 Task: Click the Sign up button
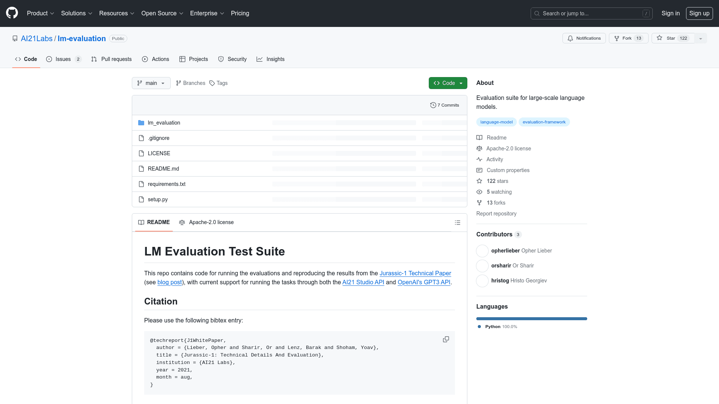click(x=699, y=13)
